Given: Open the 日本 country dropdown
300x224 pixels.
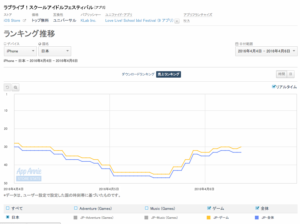Looking at the screenshot, I should click(55, 51).
